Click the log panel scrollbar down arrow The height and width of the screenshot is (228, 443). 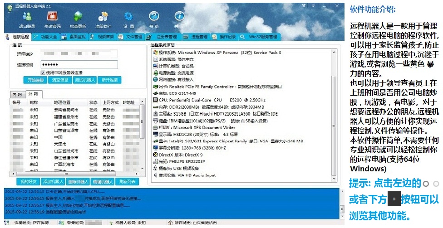coord(342,216)
